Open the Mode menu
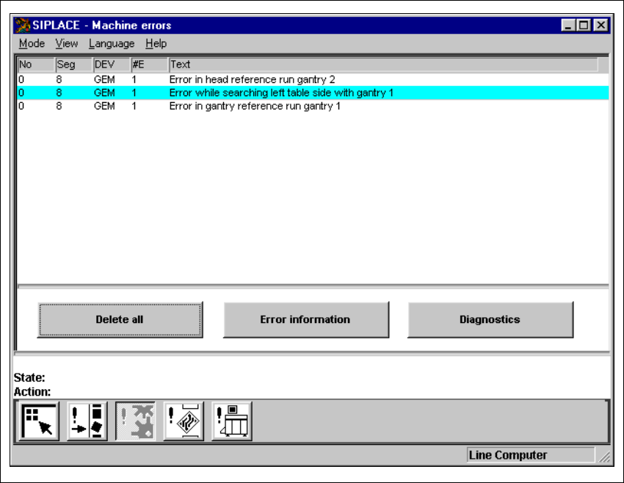 click(32, 43)
